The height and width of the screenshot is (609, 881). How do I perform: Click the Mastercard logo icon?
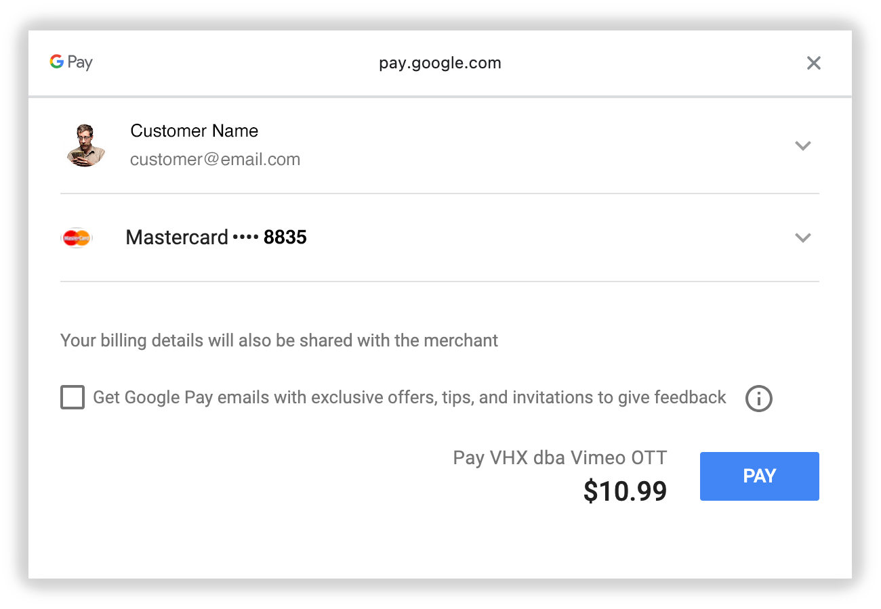point(77,238)
